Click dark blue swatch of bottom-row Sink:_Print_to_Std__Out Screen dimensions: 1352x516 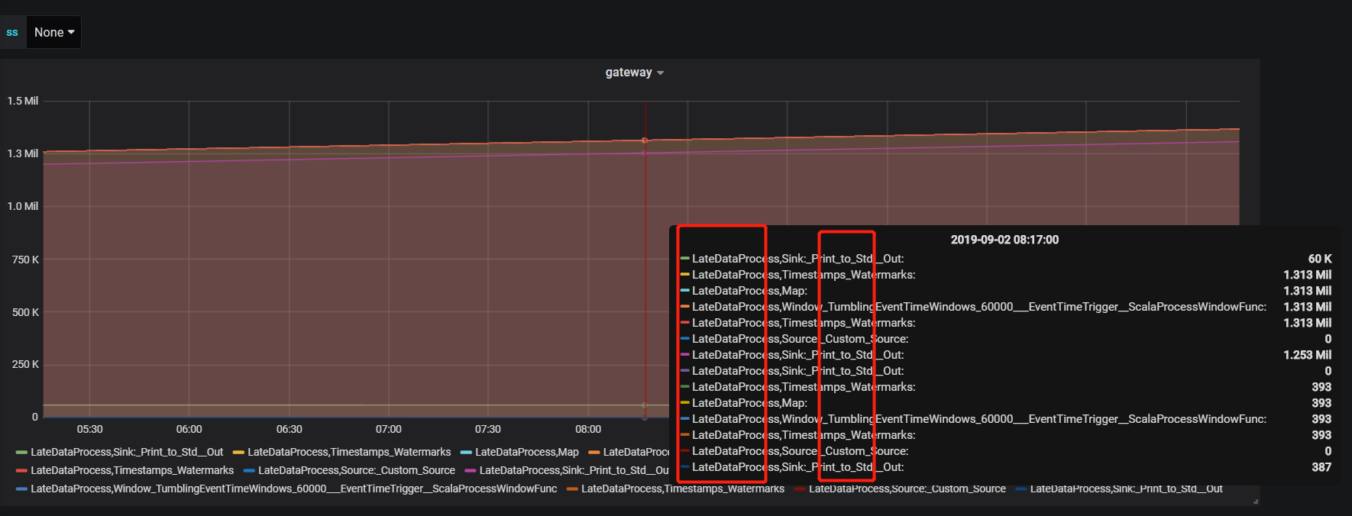point(1021,489)
